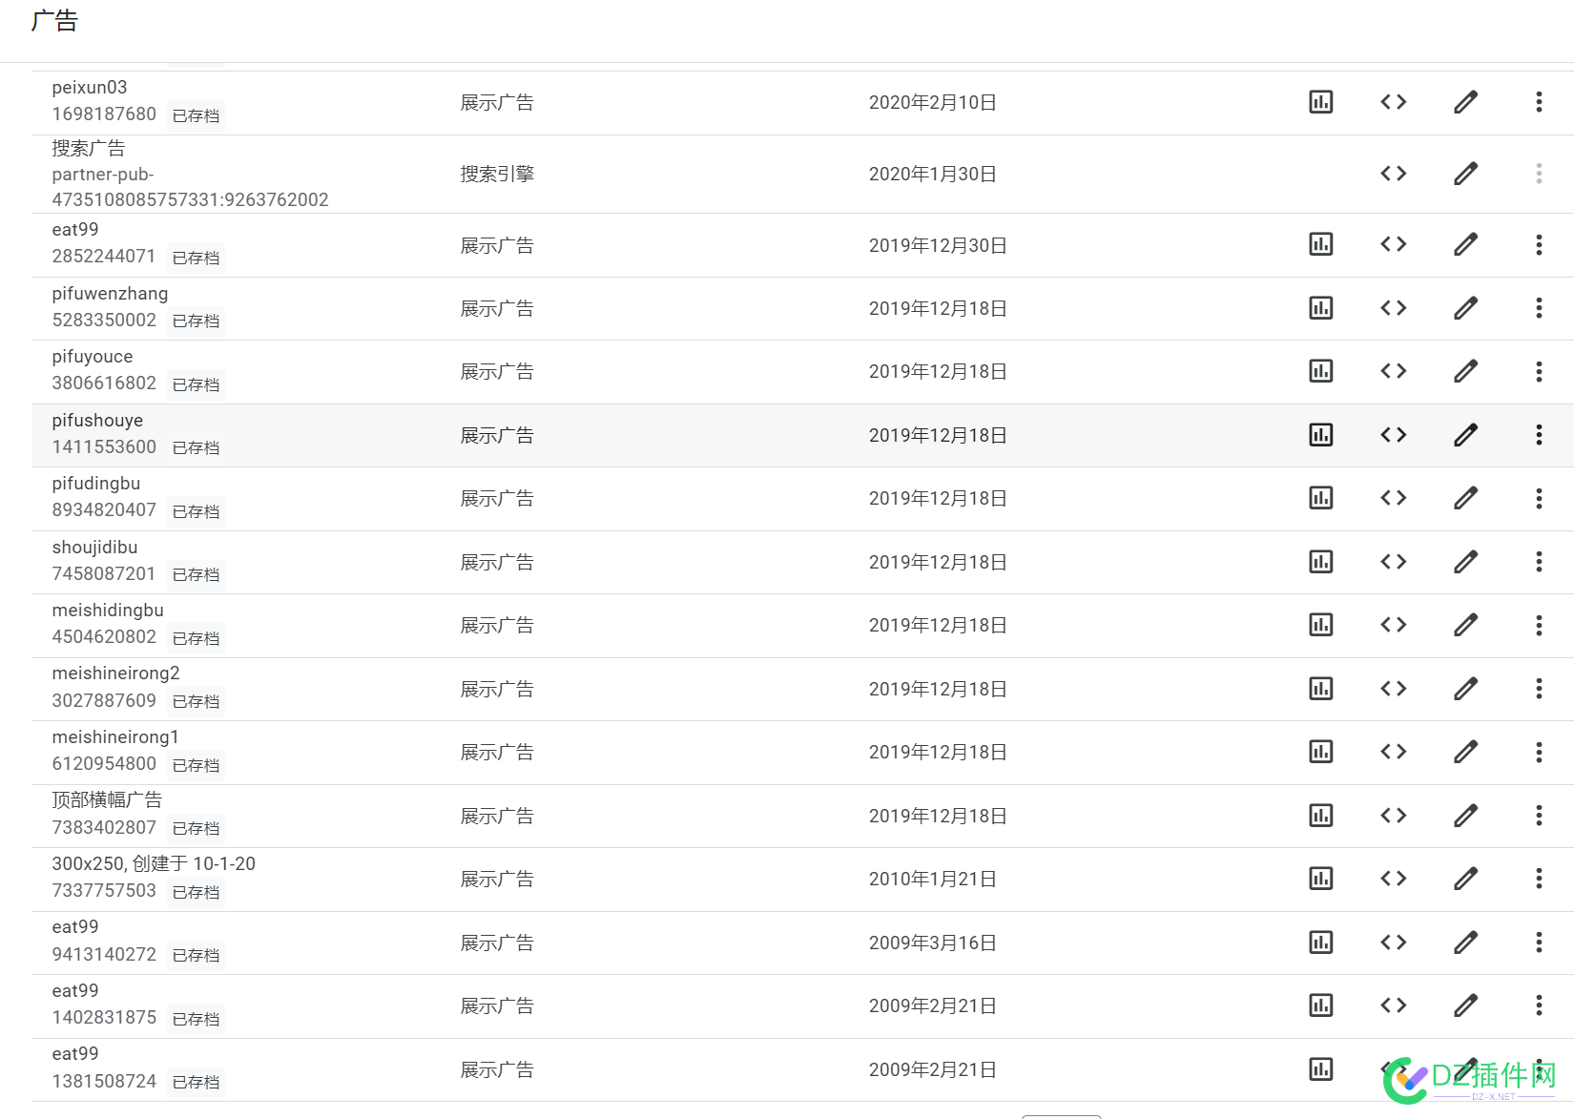1574x1119 pixels.
Task: Click the 搜索广告 ad unit name
Action: [89, 148]
